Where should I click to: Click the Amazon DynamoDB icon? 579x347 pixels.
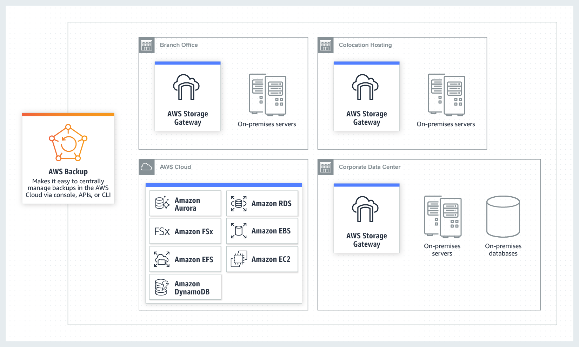coord(162,287)
